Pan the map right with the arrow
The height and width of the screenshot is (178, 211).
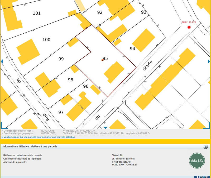(x=209, y=61)
